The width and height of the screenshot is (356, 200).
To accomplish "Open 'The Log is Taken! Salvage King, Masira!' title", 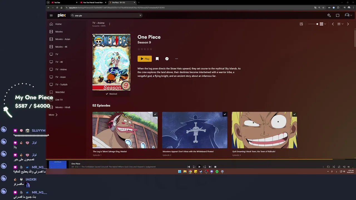I will coord(110,151).
